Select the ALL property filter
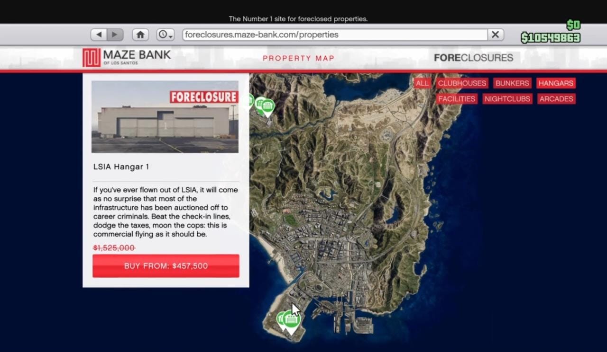This screenshot has height=352, width=607. (422, 83)
